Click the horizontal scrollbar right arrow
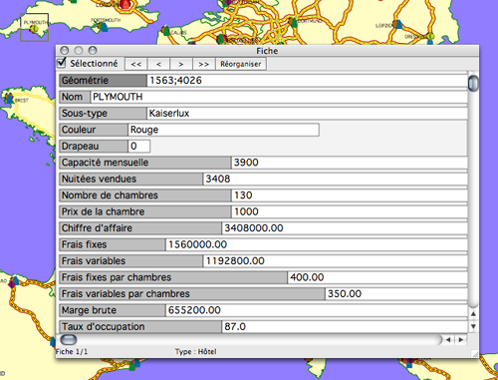Image resolution: width=498 pixels, height=380 pixels. [x=461, y=339]
